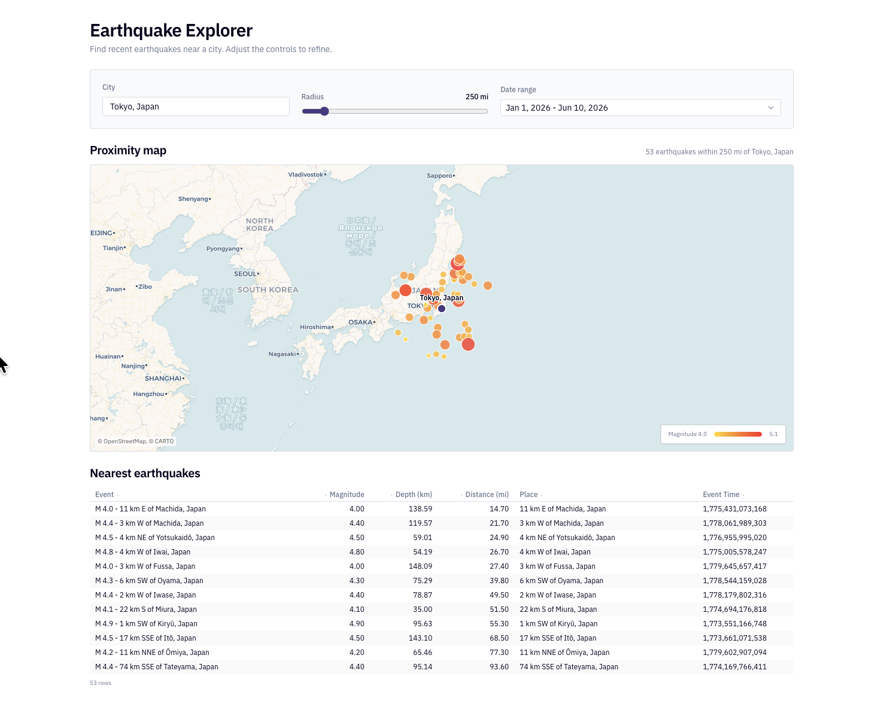Click the SEOUL city label on the map
This screenshot has height=701, width=881.
point(245,274)
